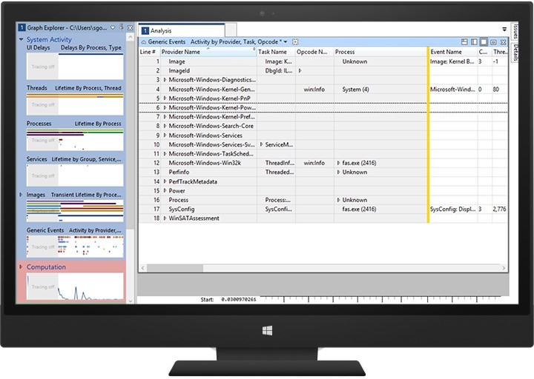
Task: Collapse the System Activity group
Action: [x=21, y=39]
